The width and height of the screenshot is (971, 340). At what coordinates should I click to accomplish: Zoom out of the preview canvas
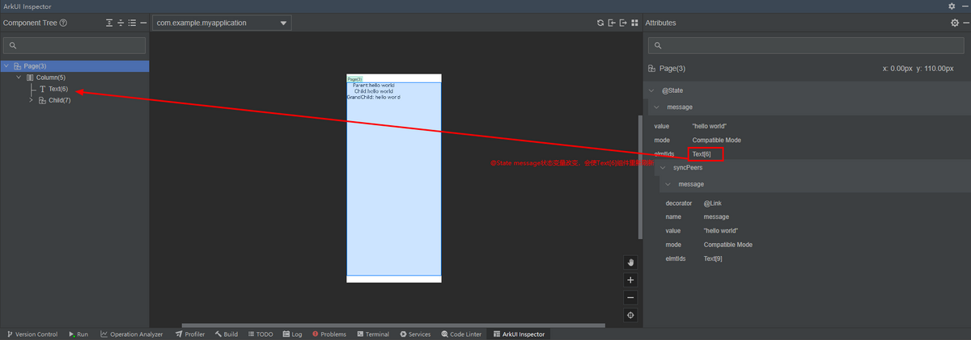pyautogui.click(x=631, y=297)
